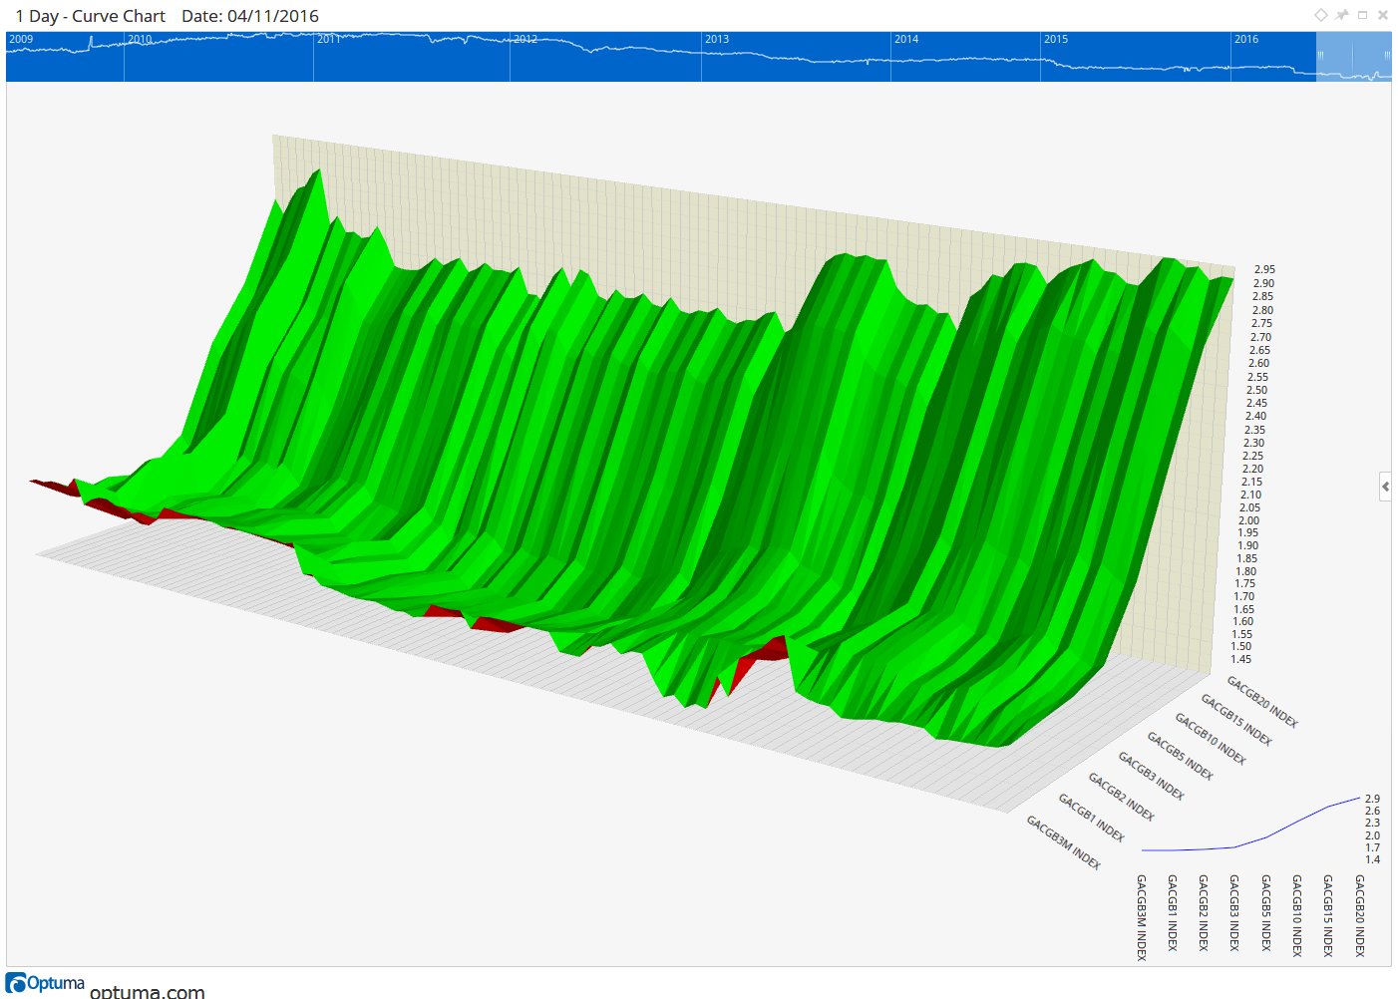Expand the collapsed right side panel arrow
Image resolution: width=1398 pixels, height=999 pixels.
coord(1385,487)
